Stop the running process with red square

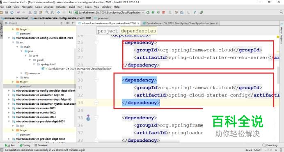coord(164,12)
